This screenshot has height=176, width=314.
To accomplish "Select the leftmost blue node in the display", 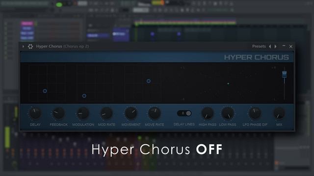I will 45,91.
